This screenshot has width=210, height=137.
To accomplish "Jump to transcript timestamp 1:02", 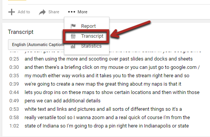I will click(14, 126).
